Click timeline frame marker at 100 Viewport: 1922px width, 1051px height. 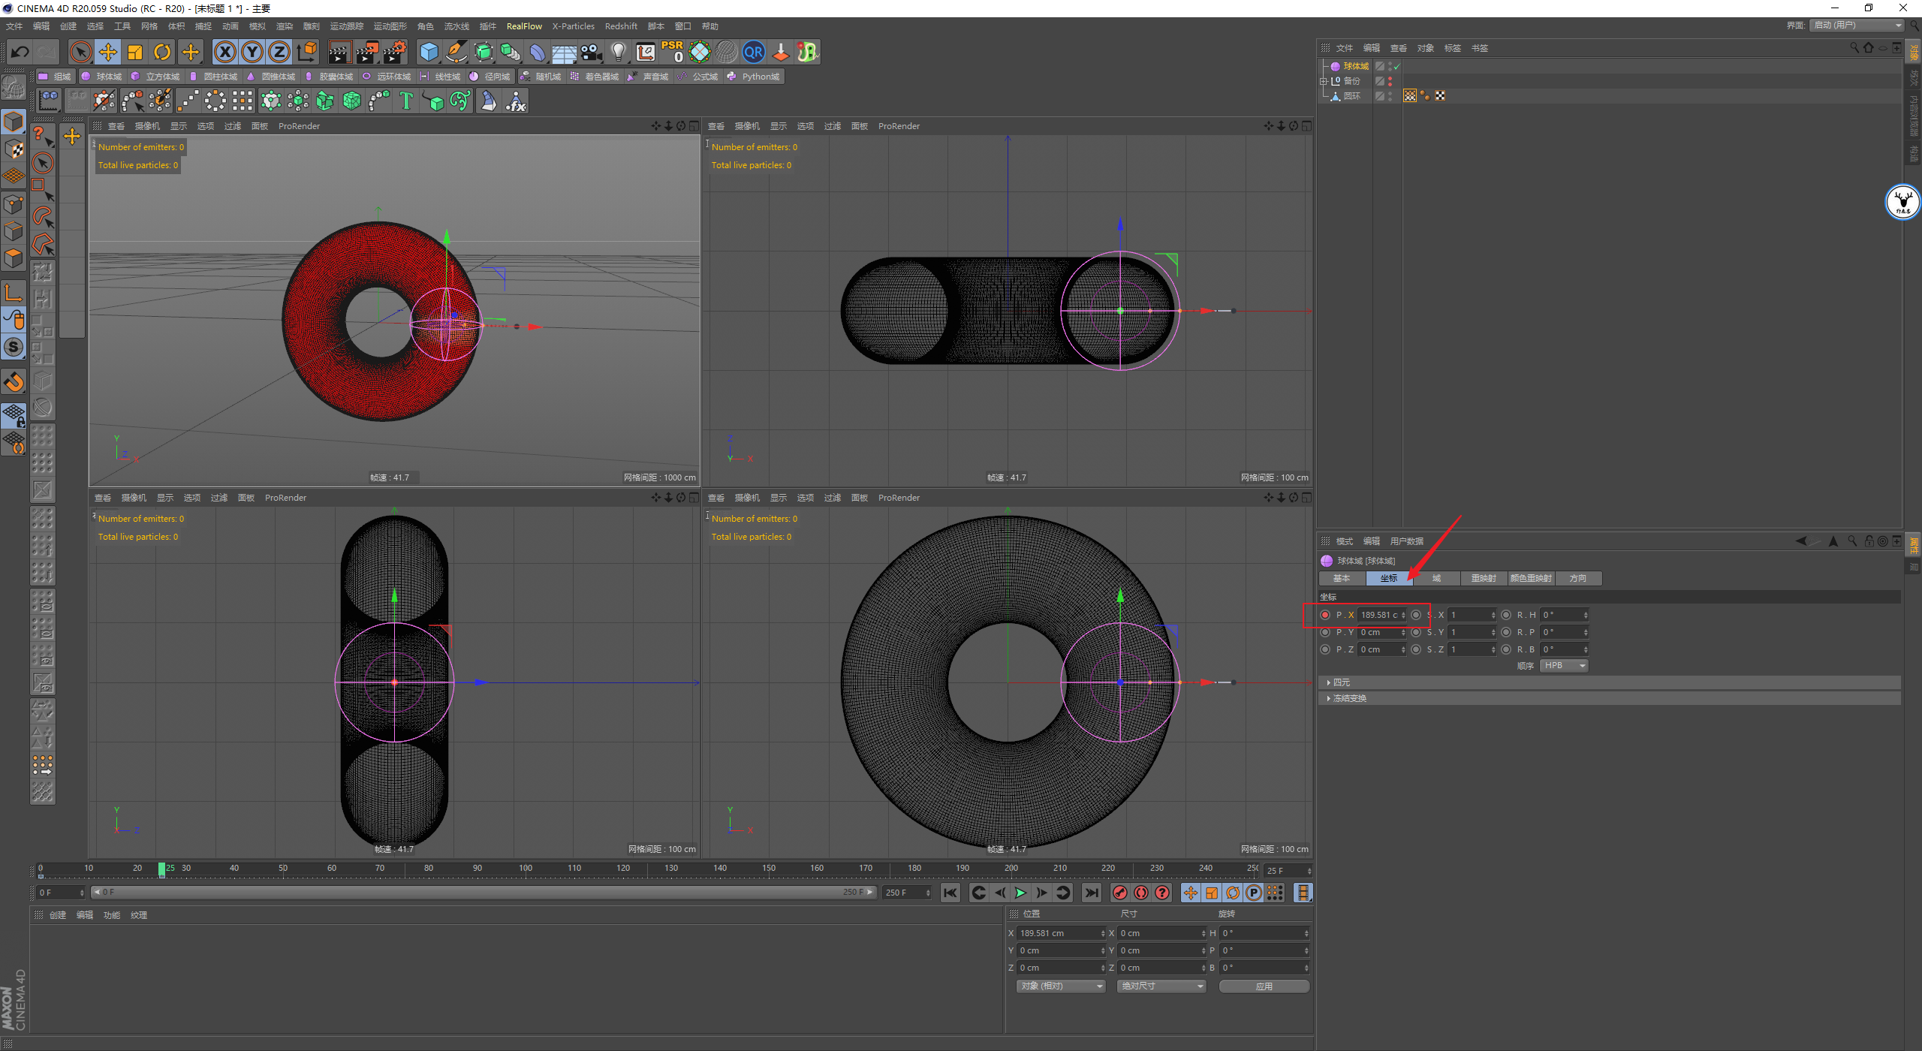pyautogui.click(x=526, y=869)
